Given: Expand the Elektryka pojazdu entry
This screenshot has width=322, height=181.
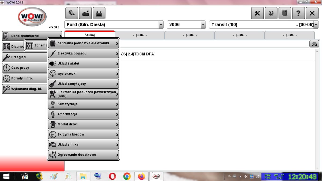Looking at the screenshot, I should coord(83,53).
